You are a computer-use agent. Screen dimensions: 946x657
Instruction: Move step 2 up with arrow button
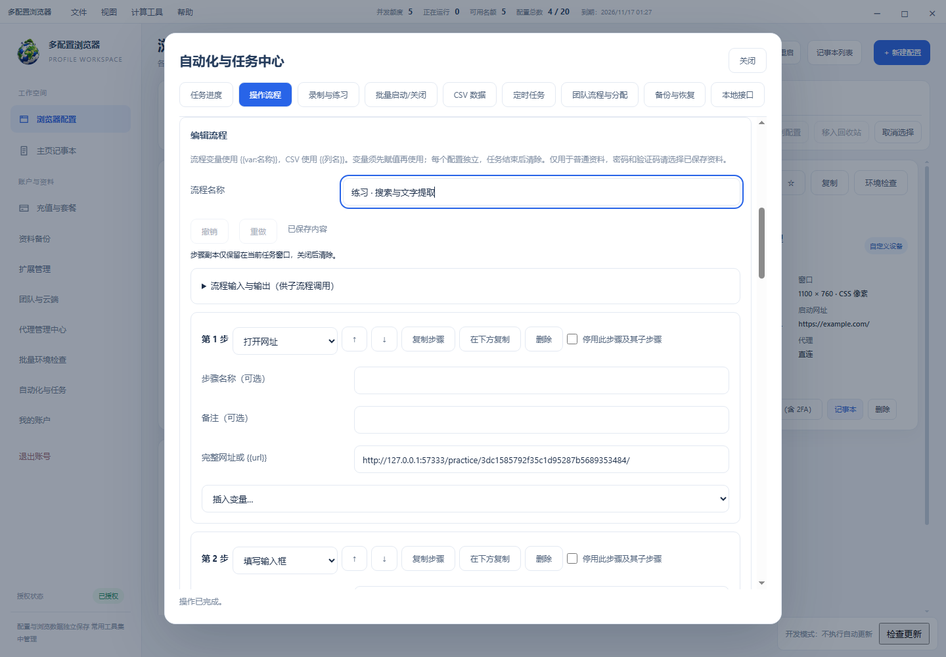coord(355,559)
